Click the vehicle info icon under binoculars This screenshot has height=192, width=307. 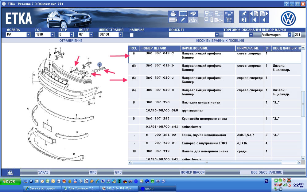point(193,20)
